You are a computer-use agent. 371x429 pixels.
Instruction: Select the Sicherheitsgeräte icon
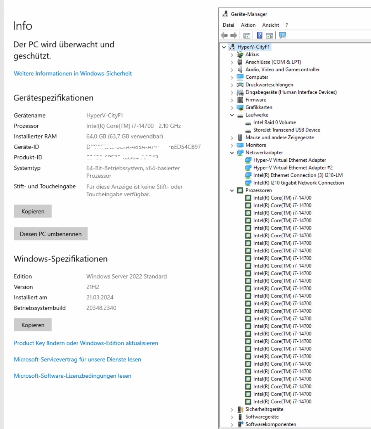point(240,409)
